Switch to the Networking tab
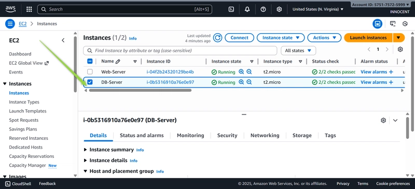Screen dimensions: 415x189 click(265, 135)
